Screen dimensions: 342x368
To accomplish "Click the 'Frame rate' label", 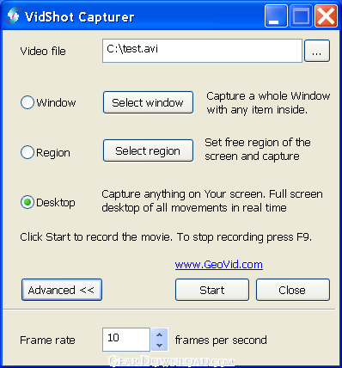I will 47,340.
